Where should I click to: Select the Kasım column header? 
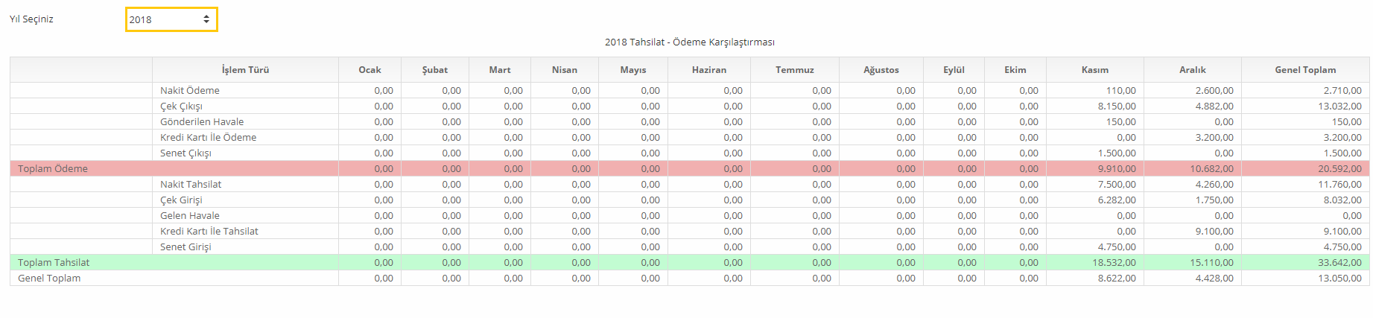click(1094, 70)
